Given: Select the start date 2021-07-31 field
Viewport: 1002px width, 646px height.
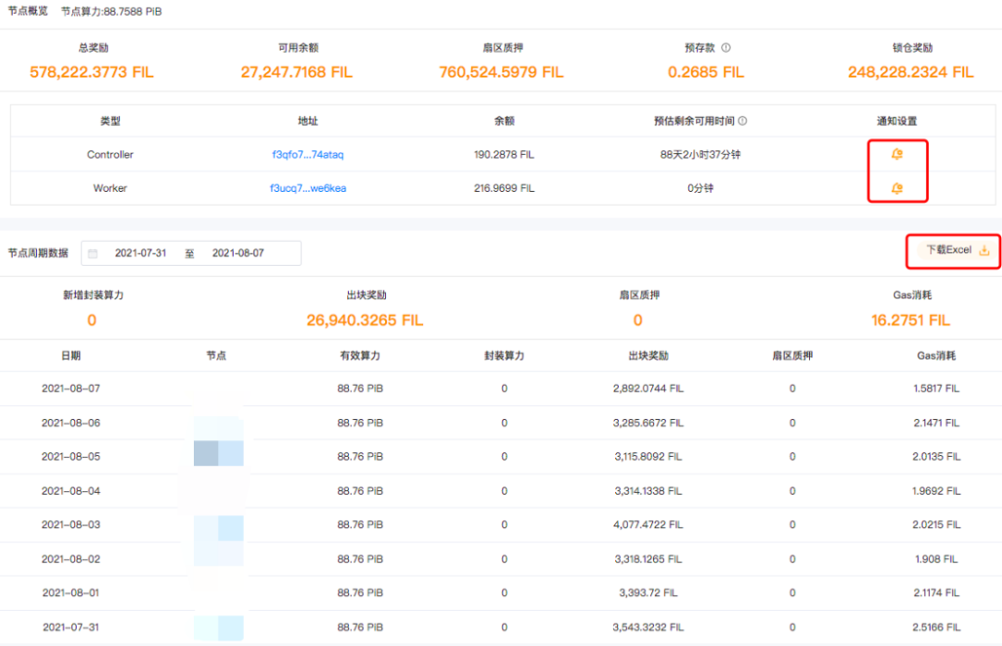Looking at the screenshot, I should coord(140,253).
